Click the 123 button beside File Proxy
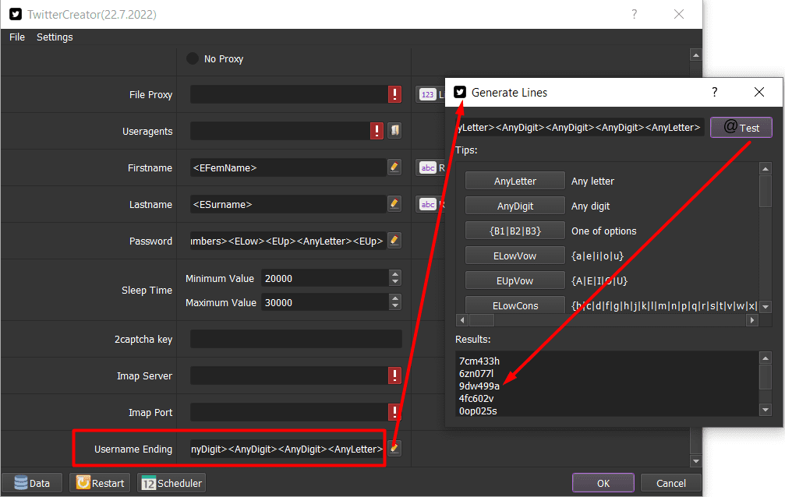This screenshot has width=785, height=497. click(430, 94)
